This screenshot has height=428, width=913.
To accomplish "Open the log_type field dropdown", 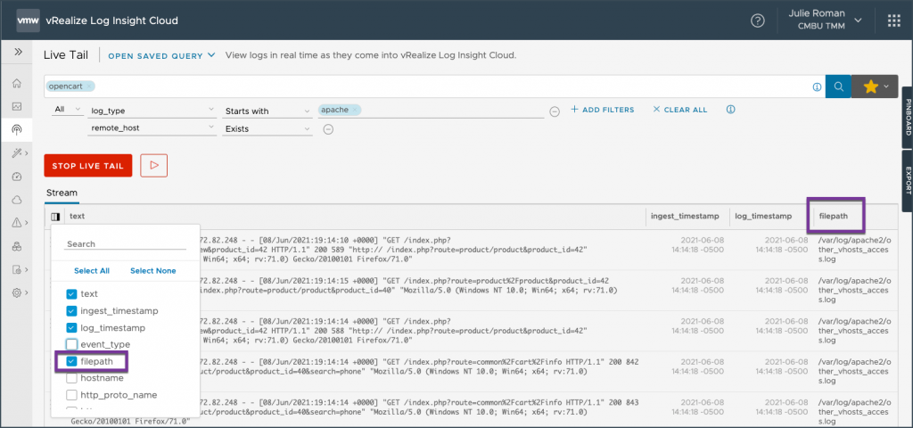I will click(x=152, y=111).
